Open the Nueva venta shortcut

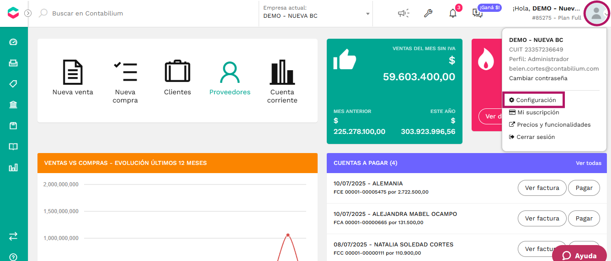73,77
